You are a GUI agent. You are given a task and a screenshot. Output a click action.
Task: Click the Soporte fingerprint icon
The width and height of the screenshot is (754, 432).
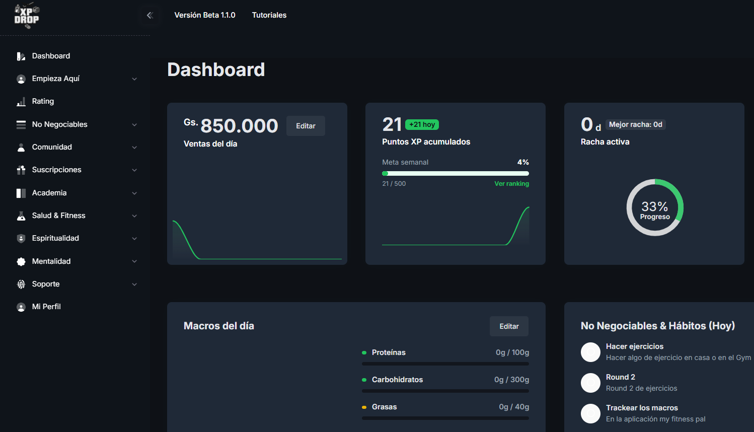21,284
